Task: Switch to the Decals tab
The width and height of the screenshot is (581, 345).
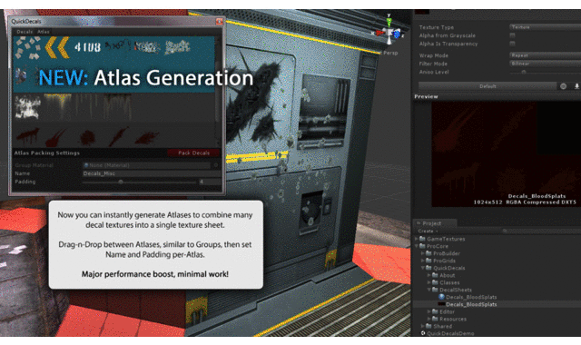Action: coord(25,32)
